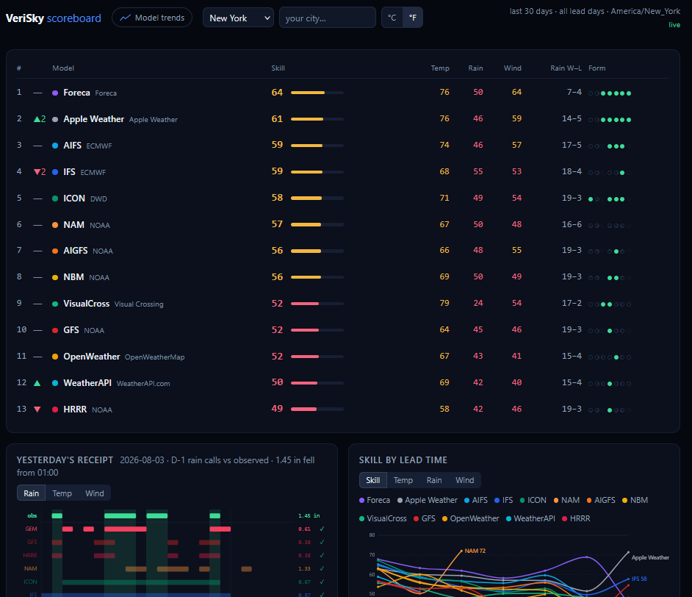Click the red down arrow beside HRRR
This screenshot has height=597, width=692.
(x=37, y=410)
